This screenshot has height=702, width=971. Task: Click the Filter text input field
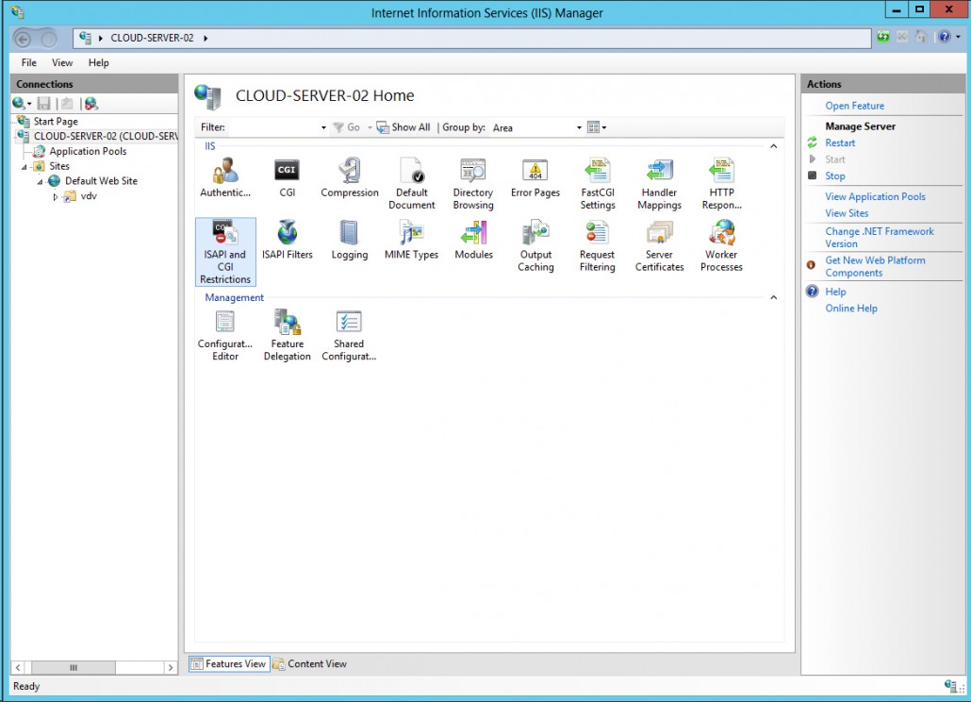(x=272, y=127)
